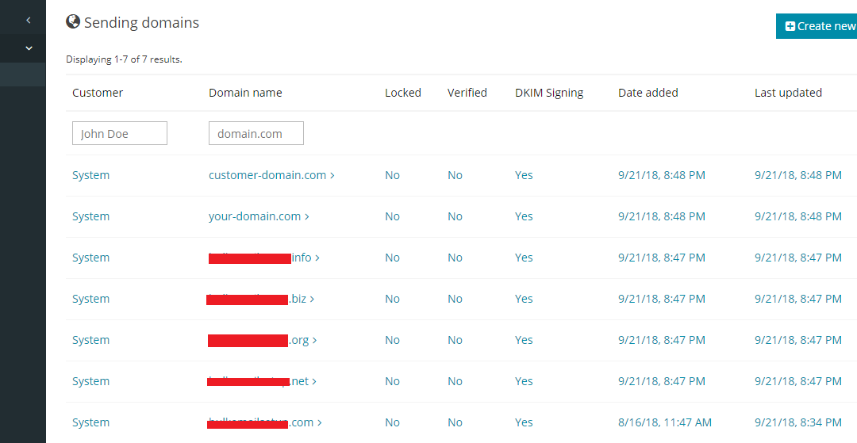
Task: Focus the domain.com filter input field
Action: pyautogui.click(x=256, y=133)
